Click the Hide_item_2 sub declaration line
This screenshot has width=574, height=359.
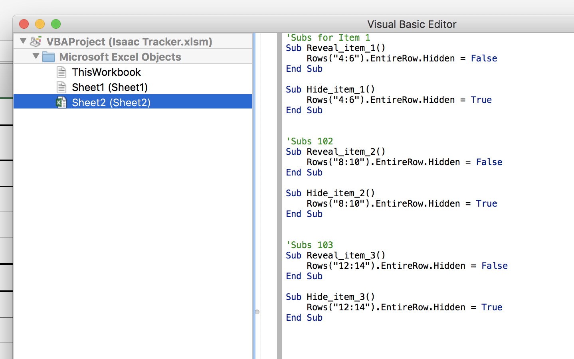tap(331, 193)
